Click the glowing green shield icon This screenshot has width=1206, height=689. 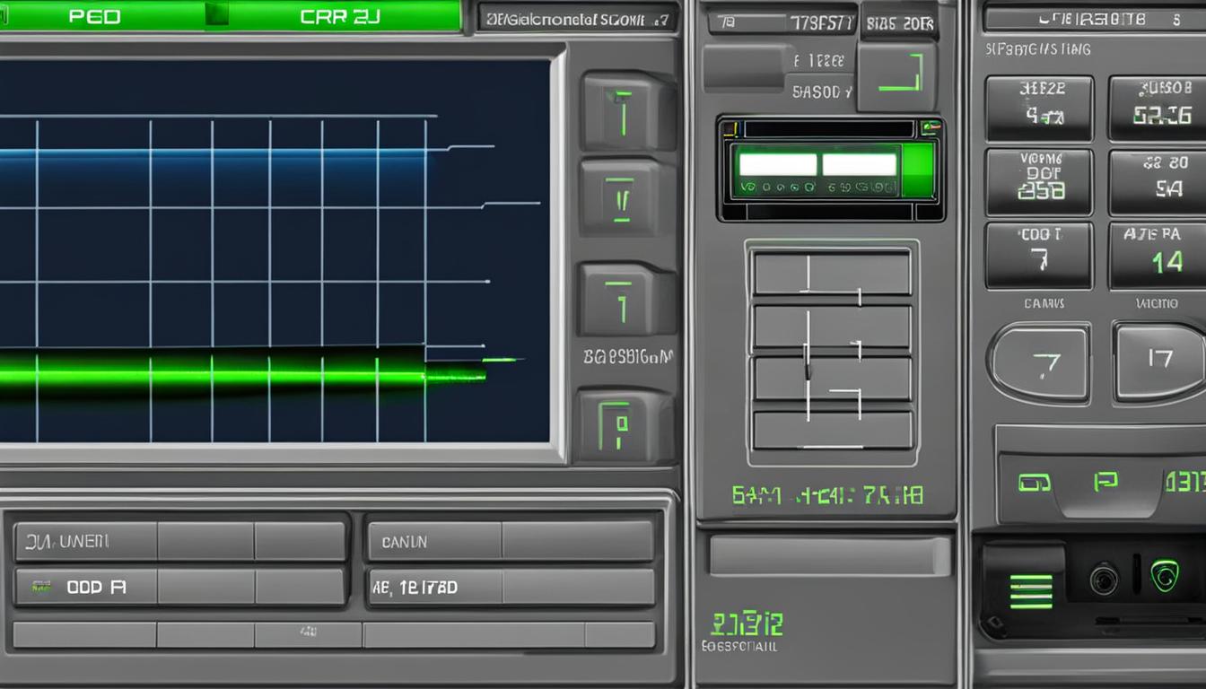pos(1165,575)
